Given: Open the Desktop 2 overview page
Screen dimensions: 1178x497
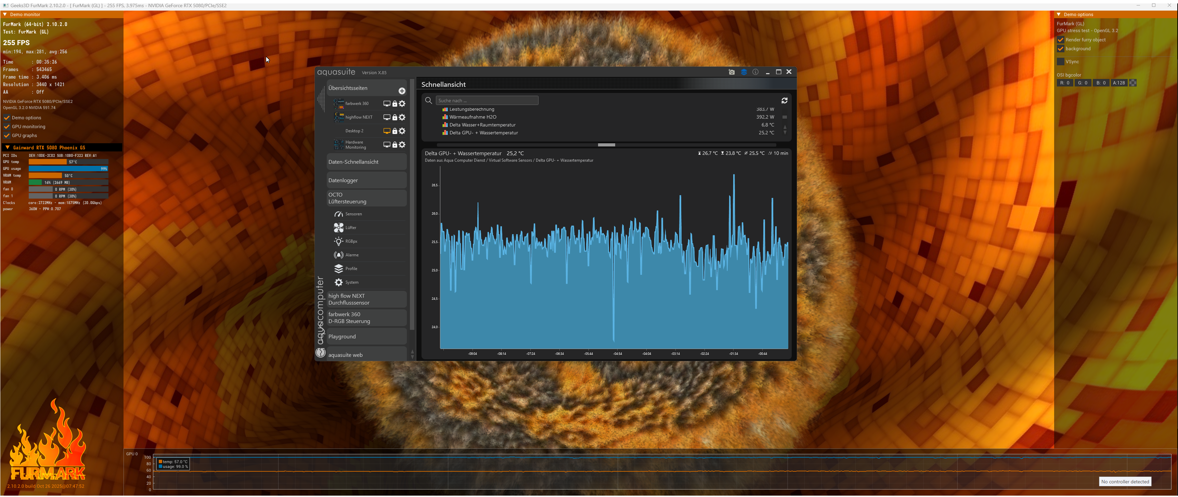Looking at the screenshot, I should pos(354,131).
